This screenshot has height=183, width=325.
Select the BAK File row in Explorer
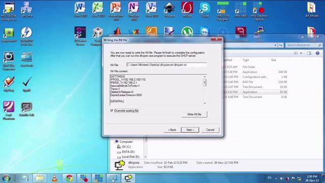point(255,82)
